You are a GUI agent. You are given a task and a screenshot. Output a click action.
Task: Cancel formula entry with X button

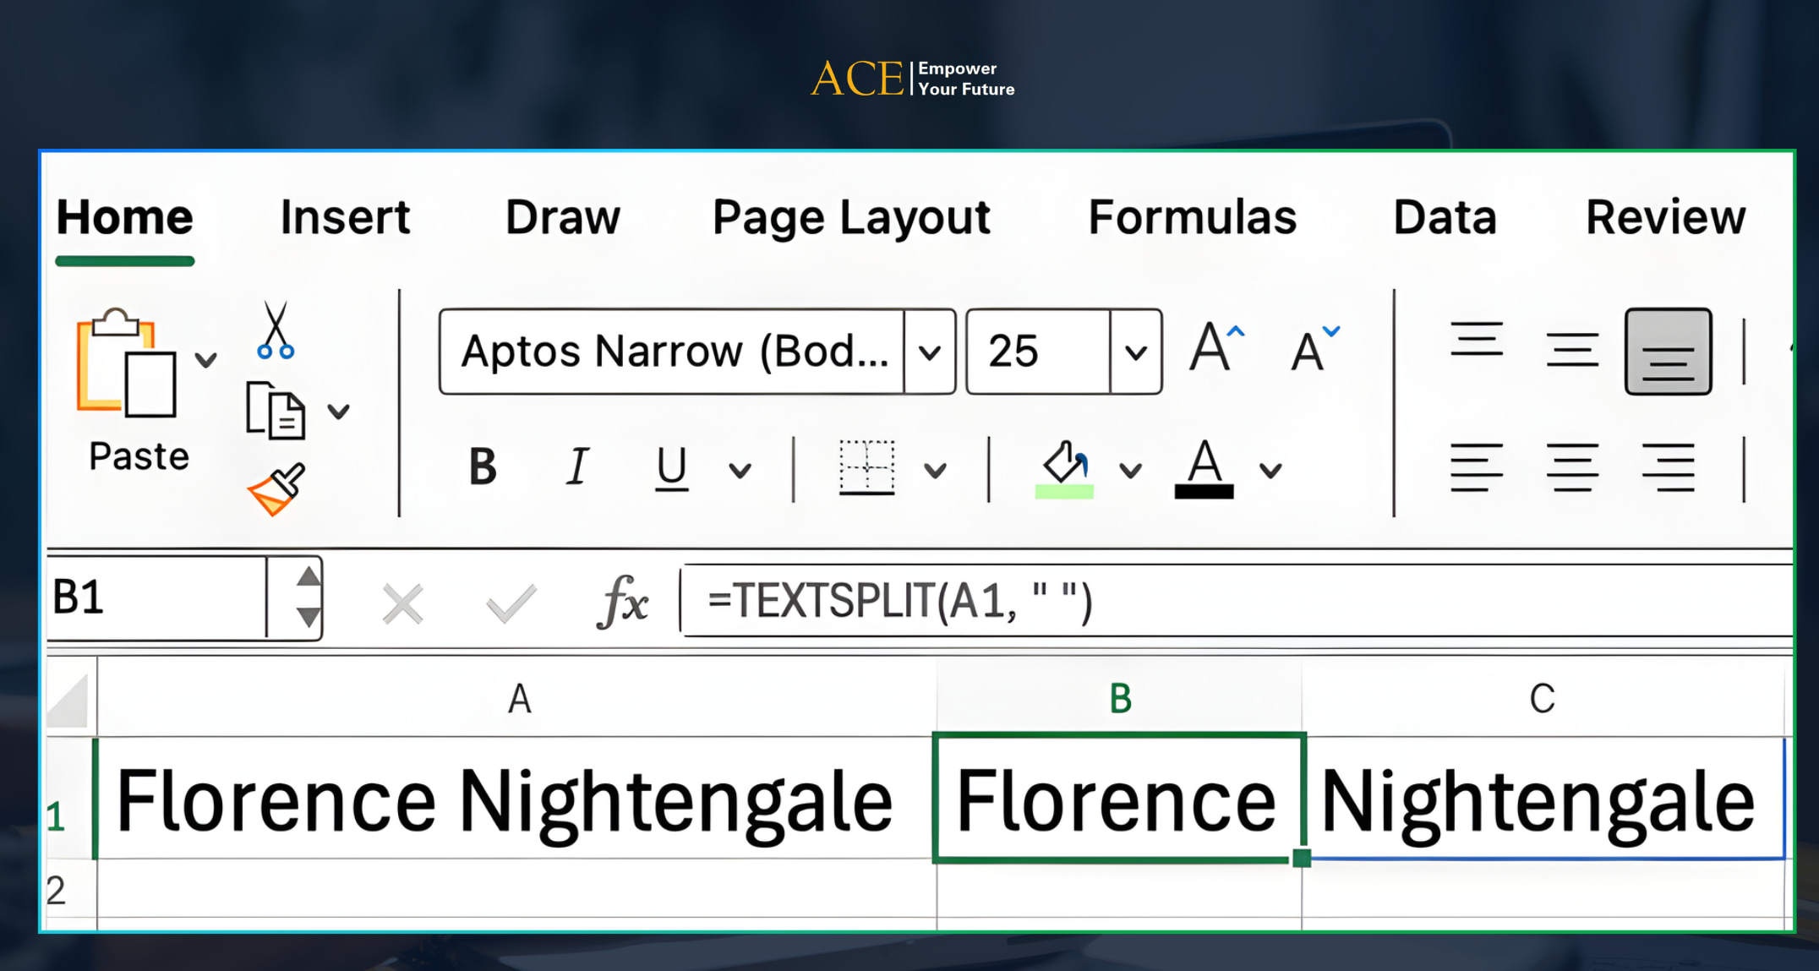(402, 604)
